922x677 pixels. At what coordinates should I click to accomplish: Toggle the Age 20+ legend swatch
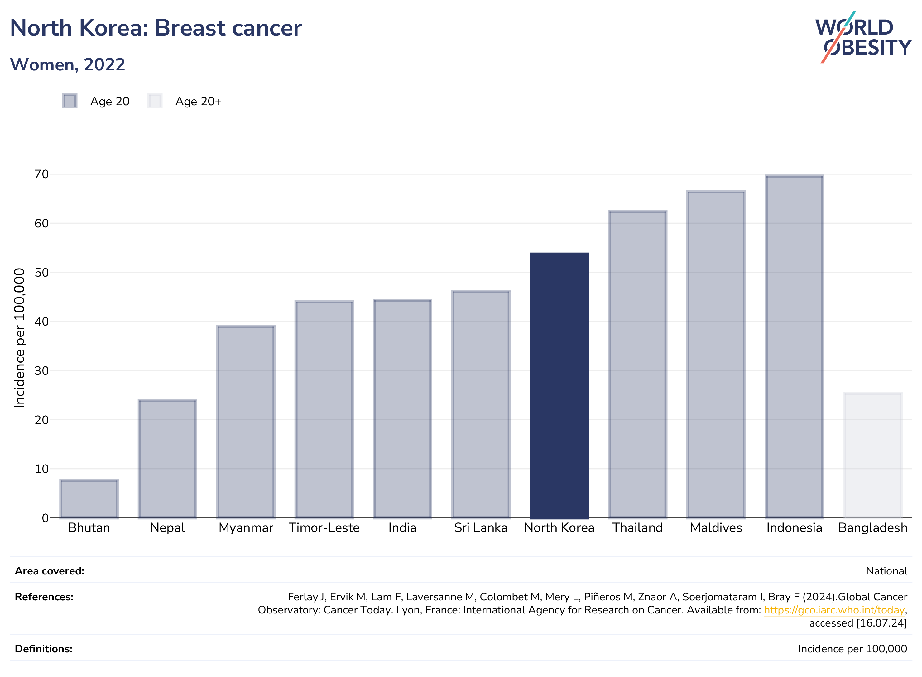155,101
